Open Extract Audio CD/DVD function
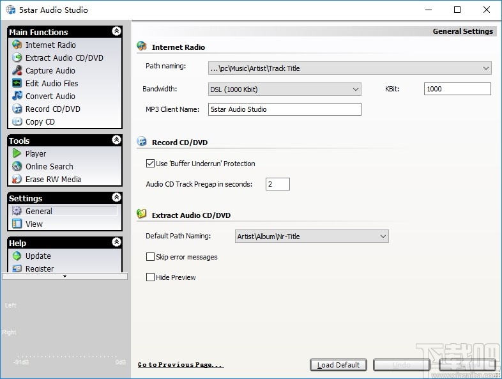This screenshot has width=502, height=379. 65,58
